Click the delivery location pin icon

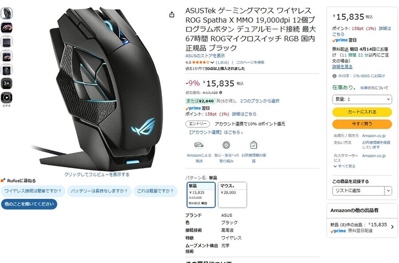pos(334,76)
